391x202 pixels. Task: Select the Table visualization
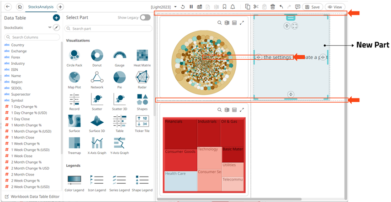(119, 124)
